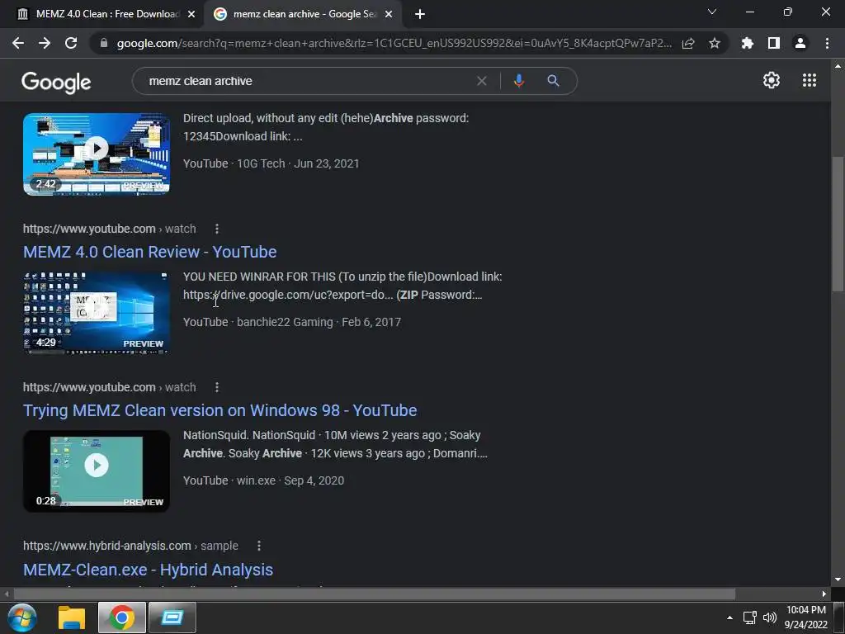Click the horizontal scrollbar thumb at the bottom
This screenshot has width=845, height=634.
[374, 594]
